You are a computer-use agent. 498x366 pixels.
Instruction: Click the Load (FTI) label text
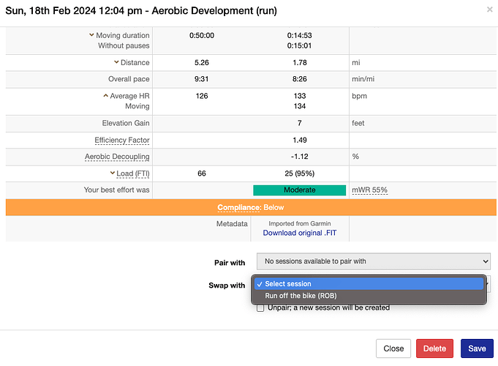pos(132,173)
